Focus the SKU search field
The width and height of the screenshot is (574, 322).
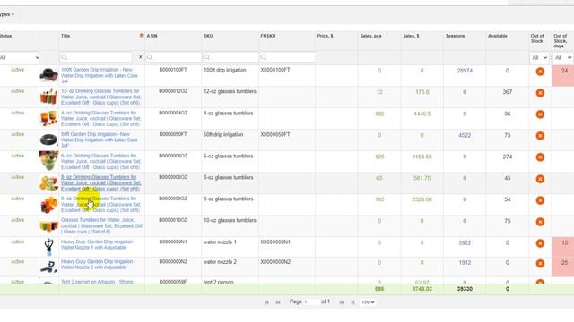[230, 57]
